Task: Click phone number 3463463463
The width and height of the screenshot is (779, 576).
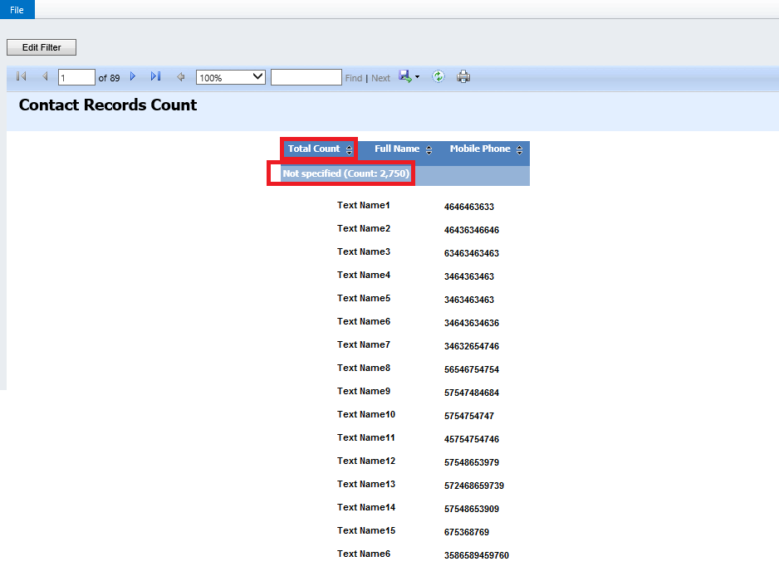Action: click(469, 300)
